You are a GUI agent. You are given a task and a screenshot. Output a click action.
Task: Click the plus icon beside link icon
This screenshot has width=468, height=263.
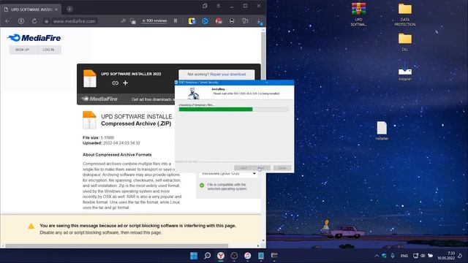click(x=125, y=83)
